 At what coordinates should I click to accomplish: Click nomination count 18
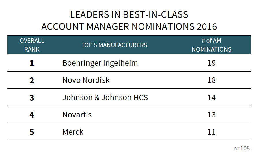[x=211, y=80]
